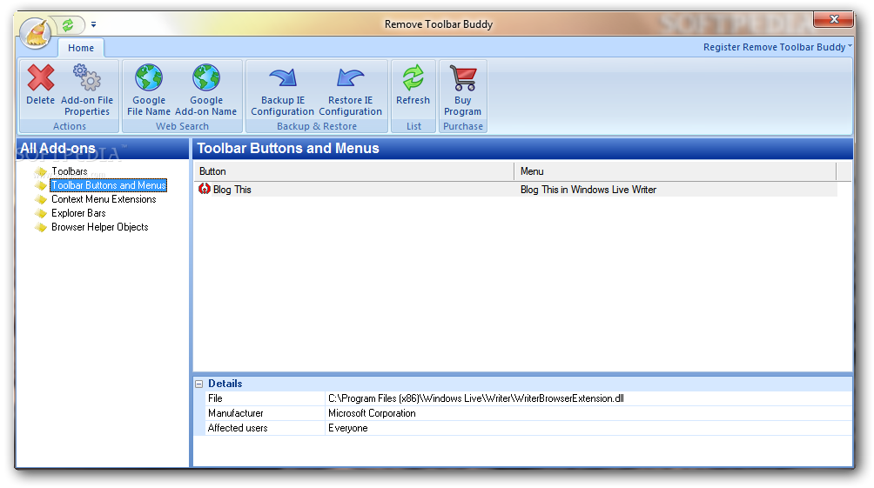Image resolution: width=874 pixels, height=488 pixels.
Task: Click the Toolbars folder icon
Action: coord(41,171)
